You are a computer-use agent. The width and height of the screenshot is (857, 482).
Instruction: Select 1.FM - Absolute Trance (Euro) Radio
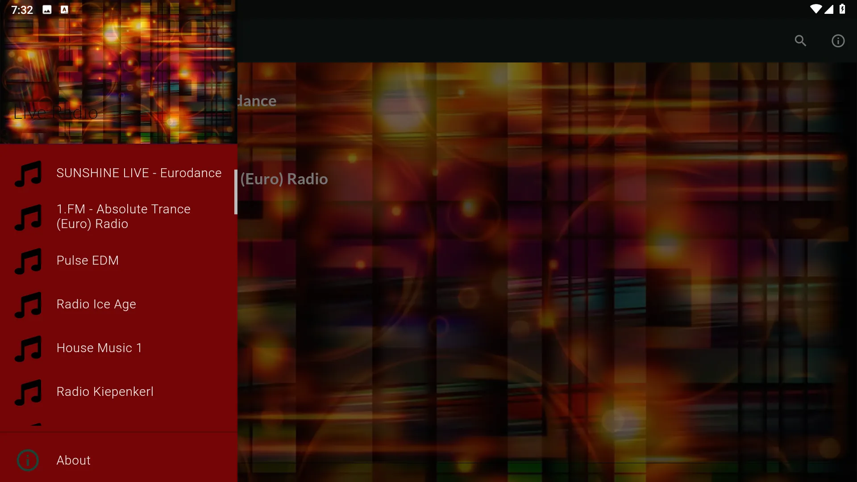[118, 217]
